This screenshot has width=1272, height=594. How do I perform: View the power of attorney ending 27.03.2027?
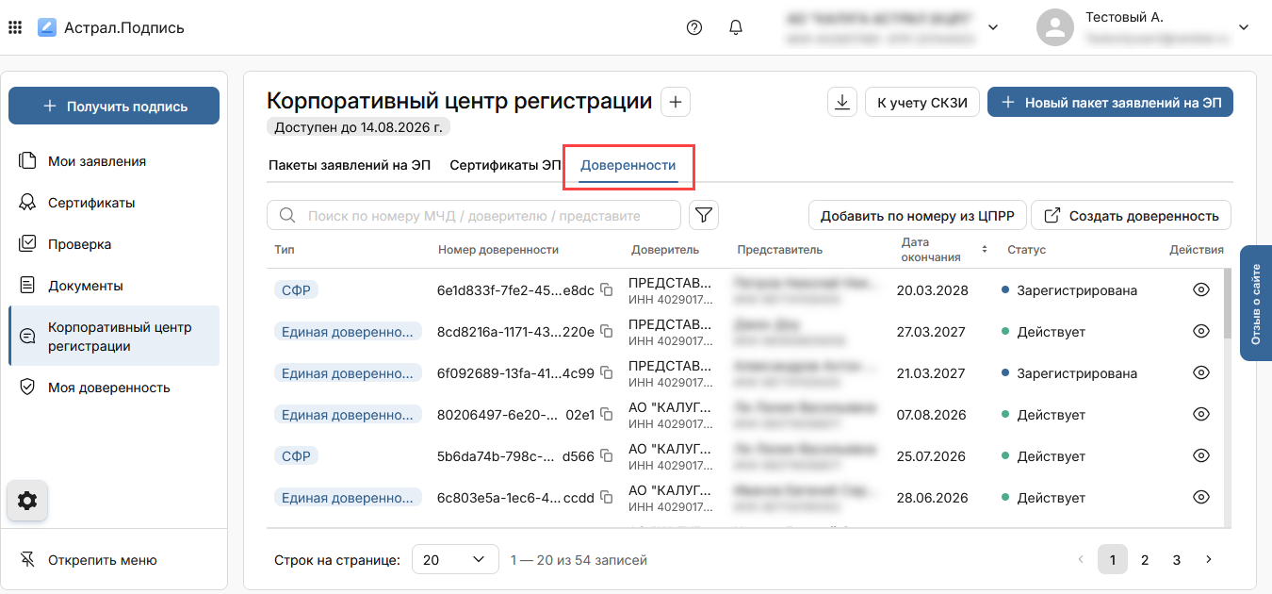1200,332
